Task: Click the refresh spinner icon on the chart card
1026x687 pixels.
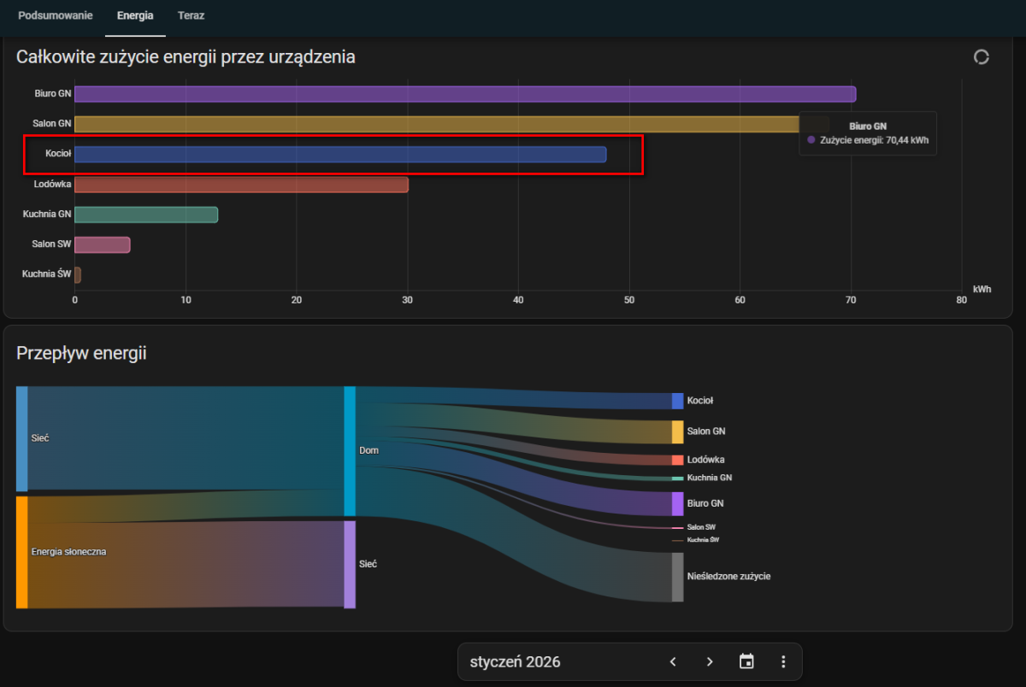Action: click(982, 57)
